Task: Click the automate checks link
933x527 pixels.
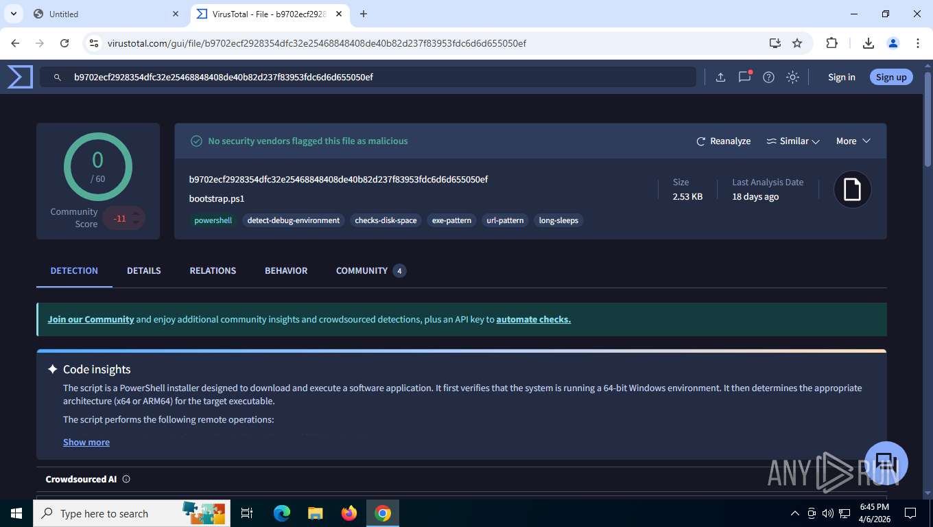Action: (x=533, y=319)
